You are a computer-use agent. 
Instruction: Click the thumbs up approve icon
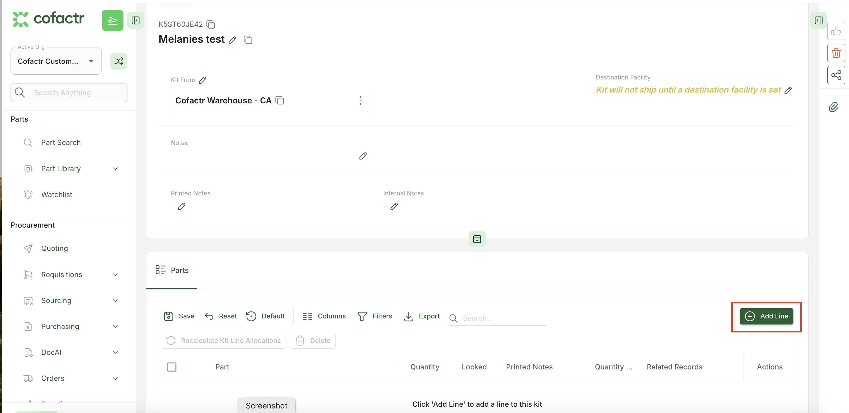tap(836, 31)
